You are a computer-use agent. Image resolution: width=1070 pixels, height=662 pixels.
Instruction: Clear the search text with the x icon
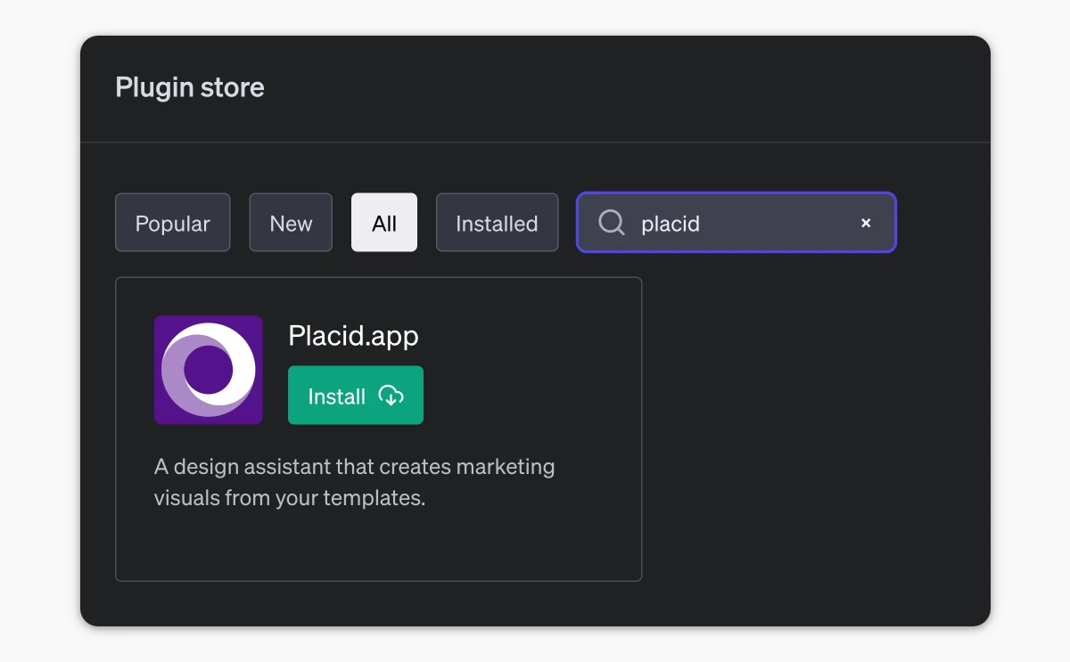[x=866, y=223]
